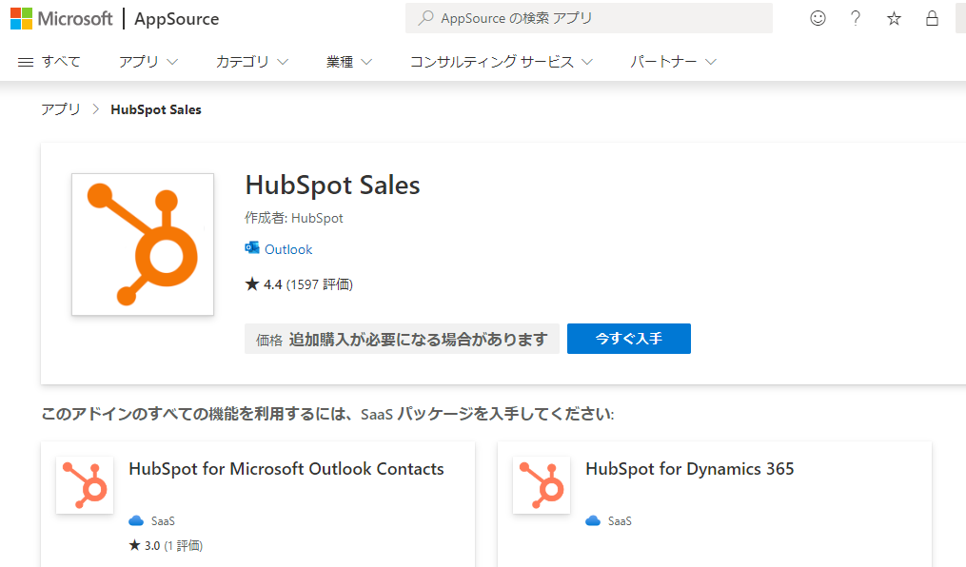Click the large HubSpot Sales logo

pos(143,244)
